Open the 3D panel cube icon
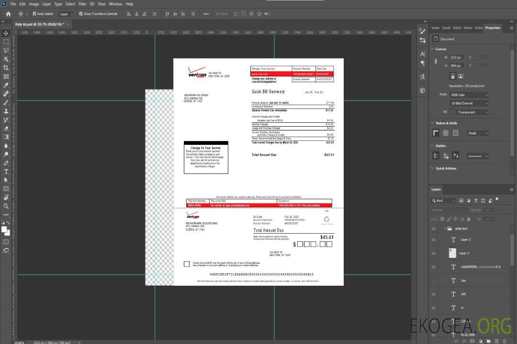 click(423, 90)
